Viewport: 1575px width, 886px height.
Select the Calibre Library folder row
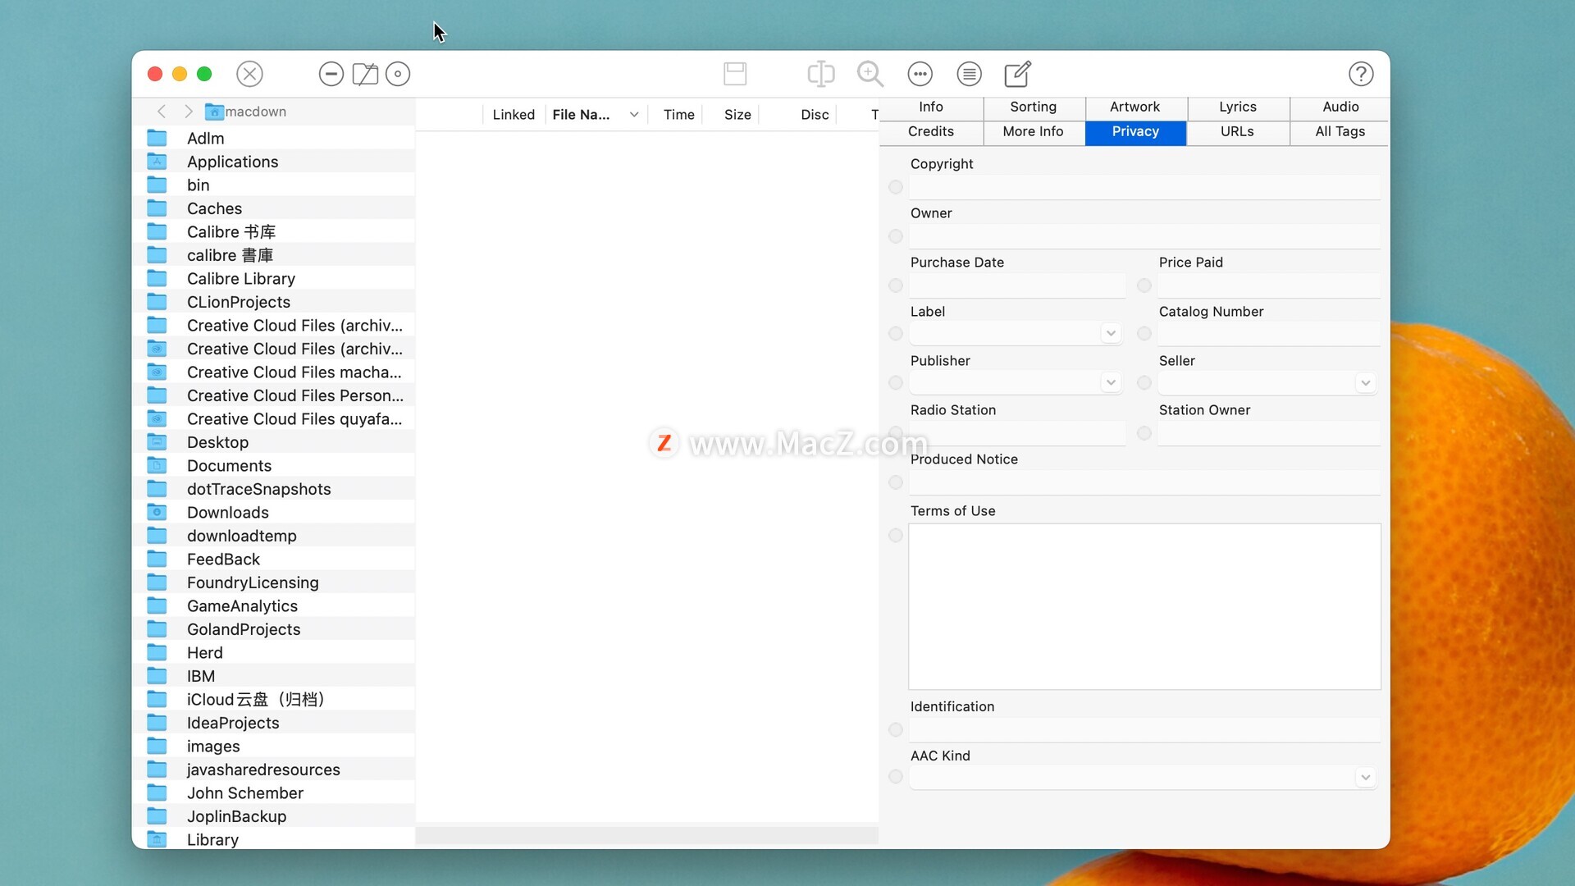[274, 279]
